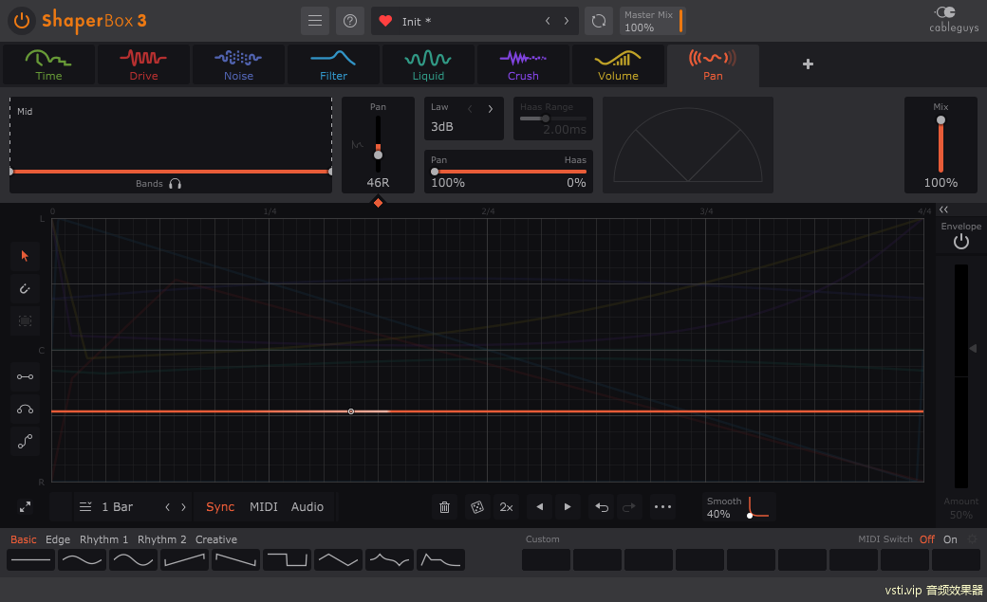The width and height of the screenshot is (987, 602).
Task: Click the Haas Range slider
Action: [552, 119]
